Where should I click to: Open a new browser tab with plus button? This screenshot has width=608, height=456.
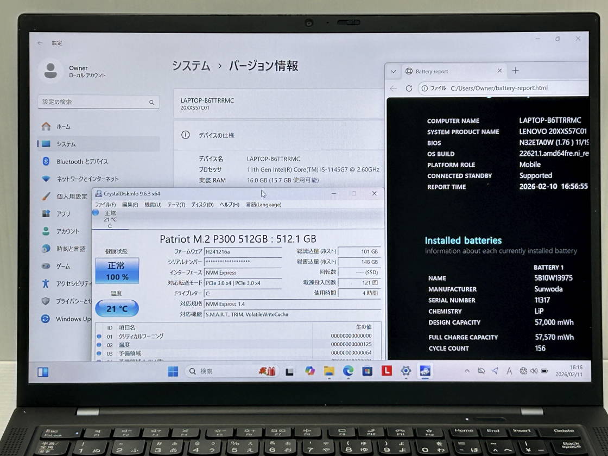[516, 71]
